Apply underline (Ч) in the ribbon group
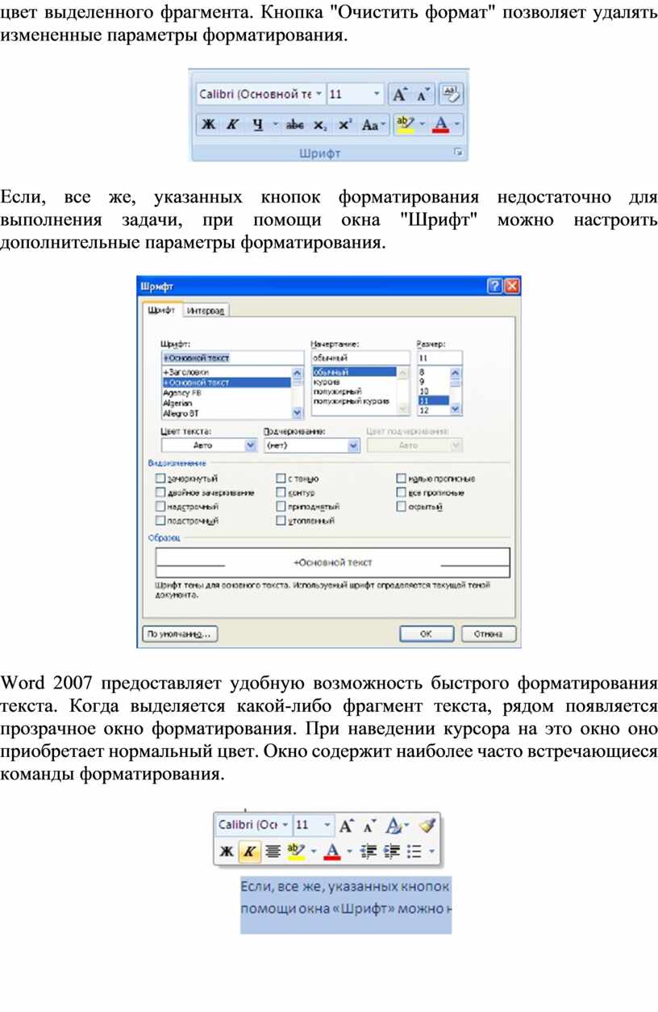The height and width of the screenshot is (1012, 658). [x=257, y=125]
